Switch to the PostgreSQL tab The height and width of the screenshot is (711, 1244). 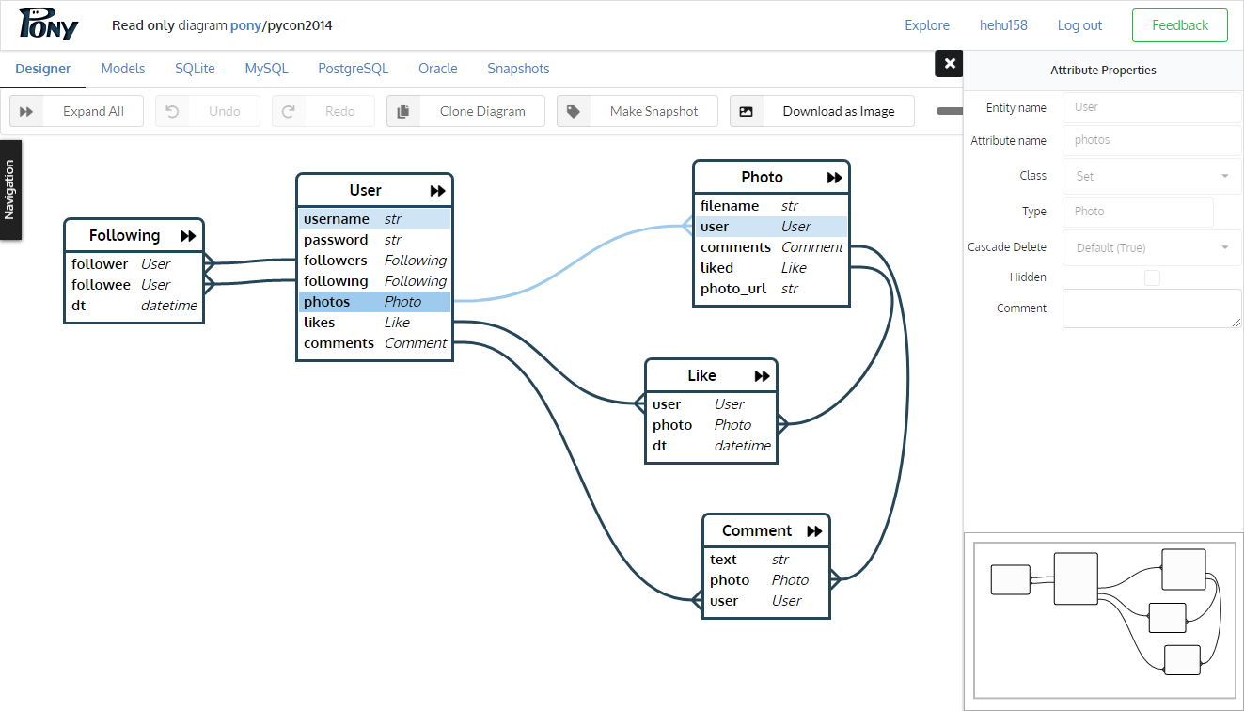353,69
